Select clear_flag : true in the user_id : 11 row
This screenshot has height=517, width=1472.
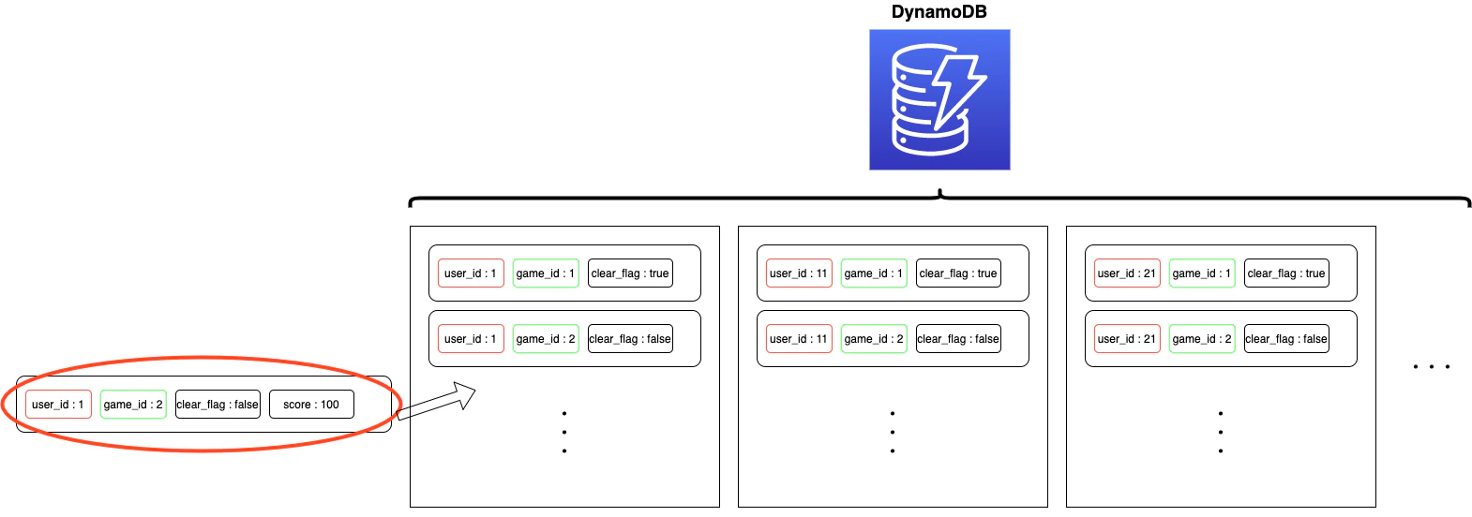click(x=958, y=273)
